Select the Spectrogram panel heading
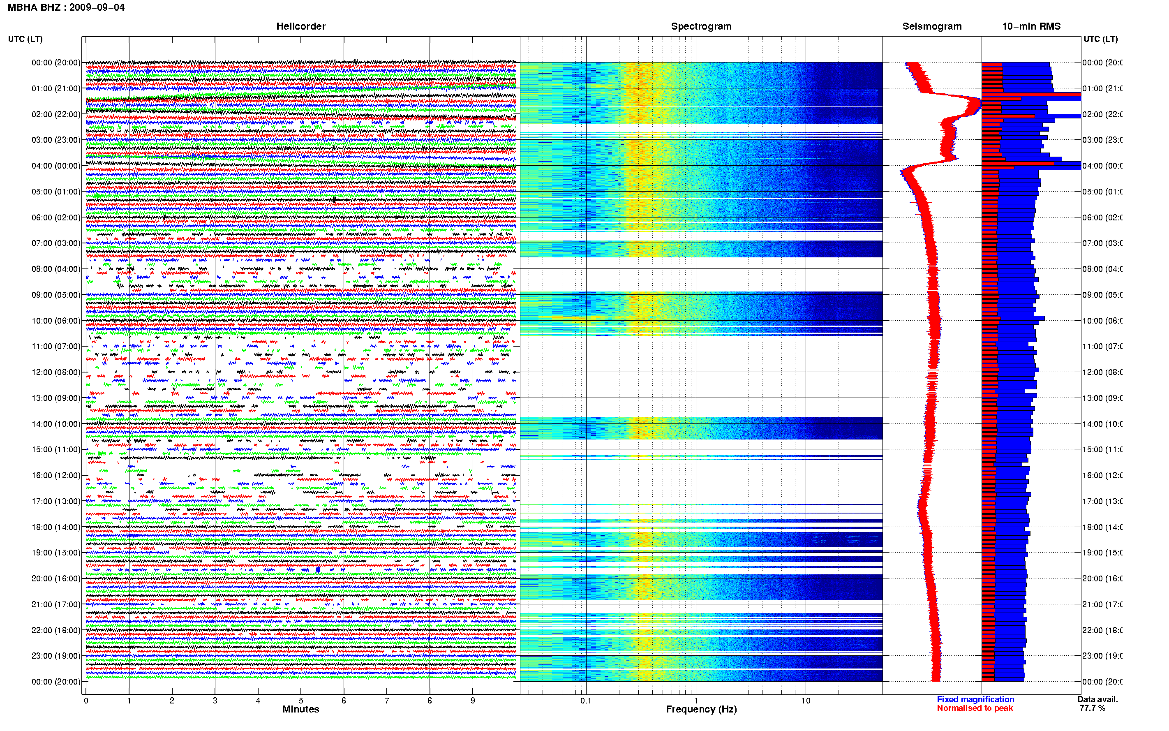 (x=701, y=26)
